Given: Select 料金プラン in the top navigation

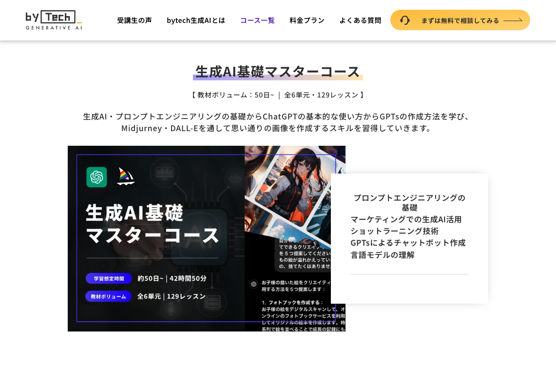Looking at the screenshot, I should click(307, 20).
